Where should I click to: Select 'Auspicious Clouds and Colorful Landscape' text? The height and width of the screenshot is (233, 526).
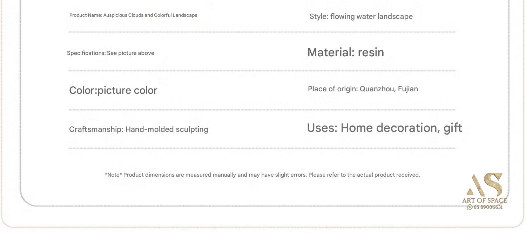point(150,15)
